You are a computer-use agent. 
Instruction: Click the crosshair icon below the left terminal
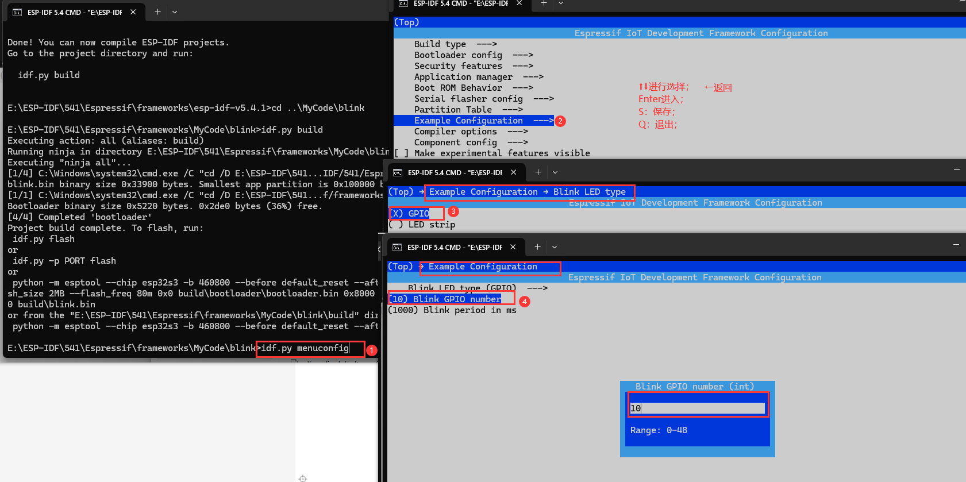pyautogui.click(x=303, y=478)
